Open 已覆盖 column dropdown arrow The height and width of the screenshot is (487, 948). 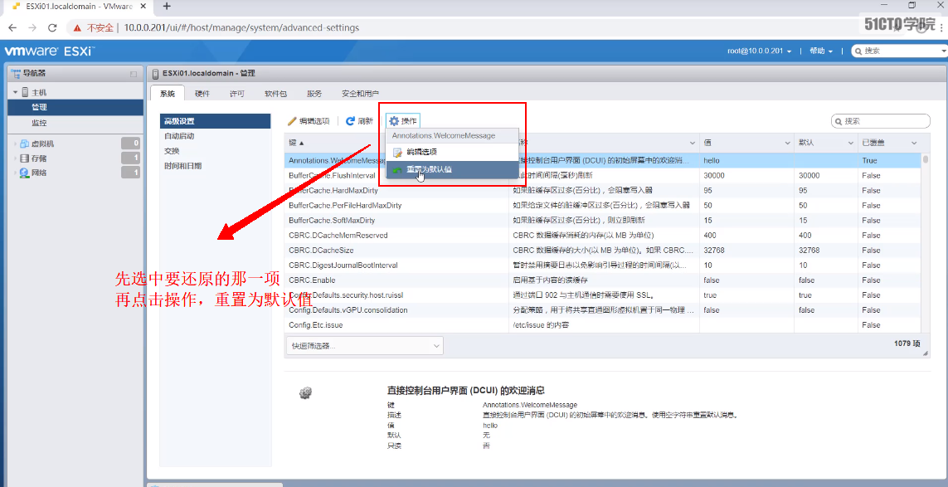point(913,143)
